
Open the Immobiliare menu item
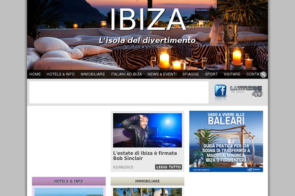[x=93, y=74]
